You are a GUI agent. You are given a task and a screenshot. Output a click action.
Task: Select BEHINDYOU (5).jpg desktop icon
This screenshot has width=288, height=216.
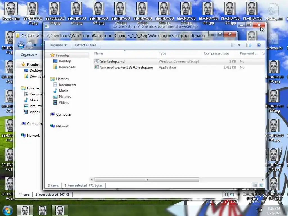7,159
